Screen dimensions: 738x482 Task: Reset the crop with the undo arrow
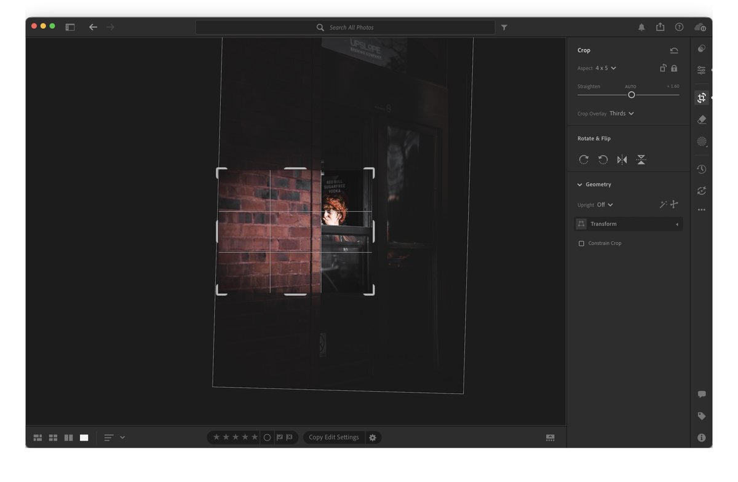click(x=674, y=50)
